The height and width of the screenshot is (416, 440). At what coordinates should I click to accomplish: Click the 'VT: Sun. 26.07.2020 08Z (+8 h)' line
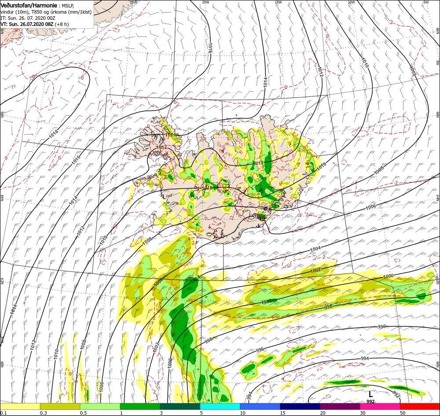coord(34,24)
